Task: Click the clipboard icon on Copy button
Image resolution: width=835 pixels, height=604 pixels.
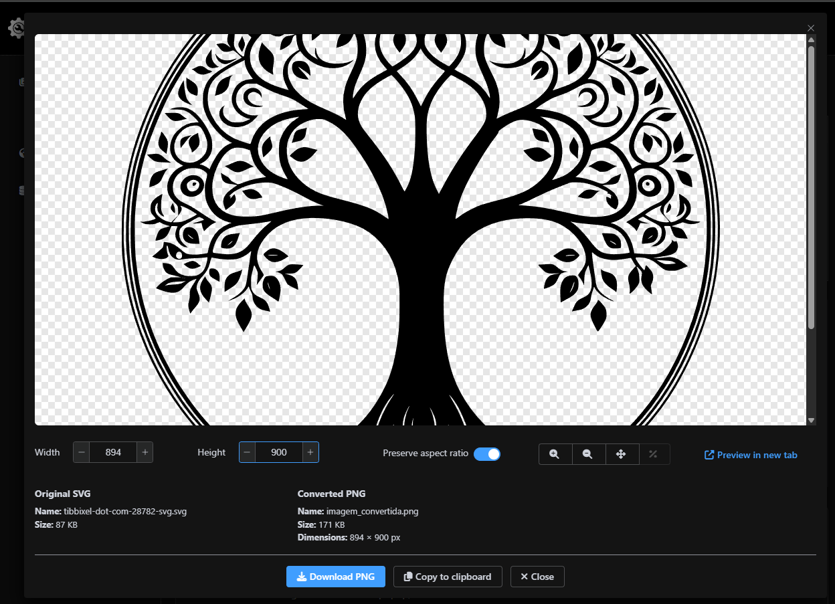Action: (407, 577)
